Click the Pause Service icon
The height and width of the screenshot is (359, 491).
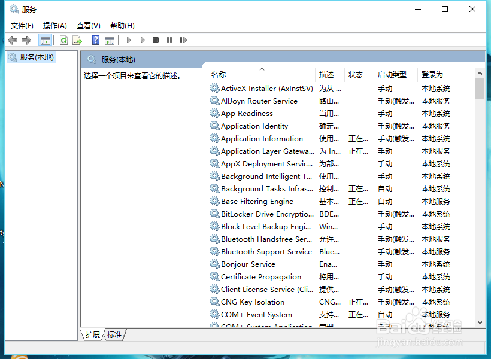click(169, 40)
